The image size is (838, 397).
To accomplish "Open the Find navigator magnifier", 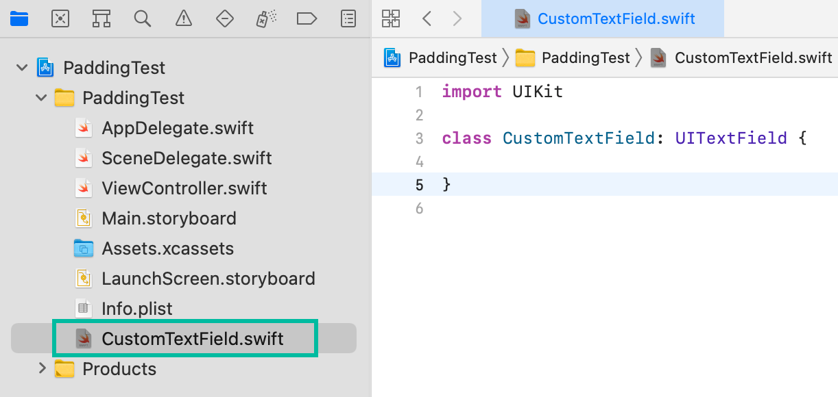I will pyautogui.click(x=143, y=18).
